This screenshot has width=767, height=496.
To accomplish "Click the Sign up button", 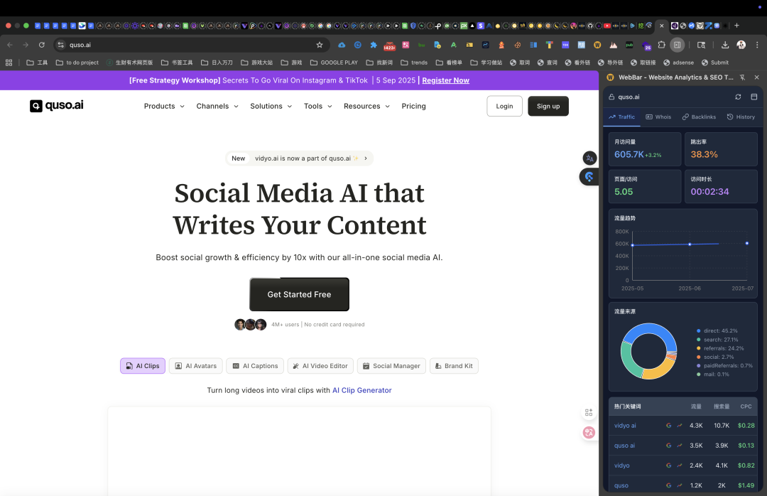I will (x=548, y=107).
